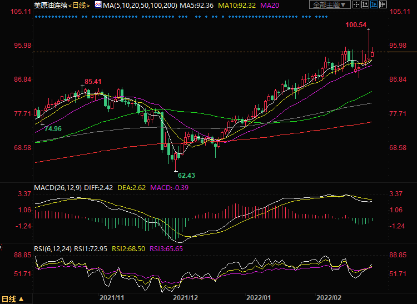
Task: Open MA(5,10,20,50,100,200) parameter settings
Action: pyautogui.click(x=137, y=5)
